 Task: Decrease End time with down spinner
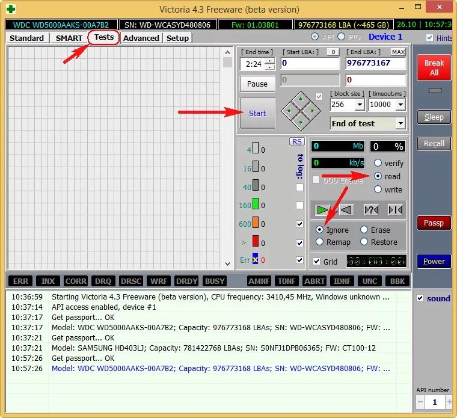(x=270, y=67)
